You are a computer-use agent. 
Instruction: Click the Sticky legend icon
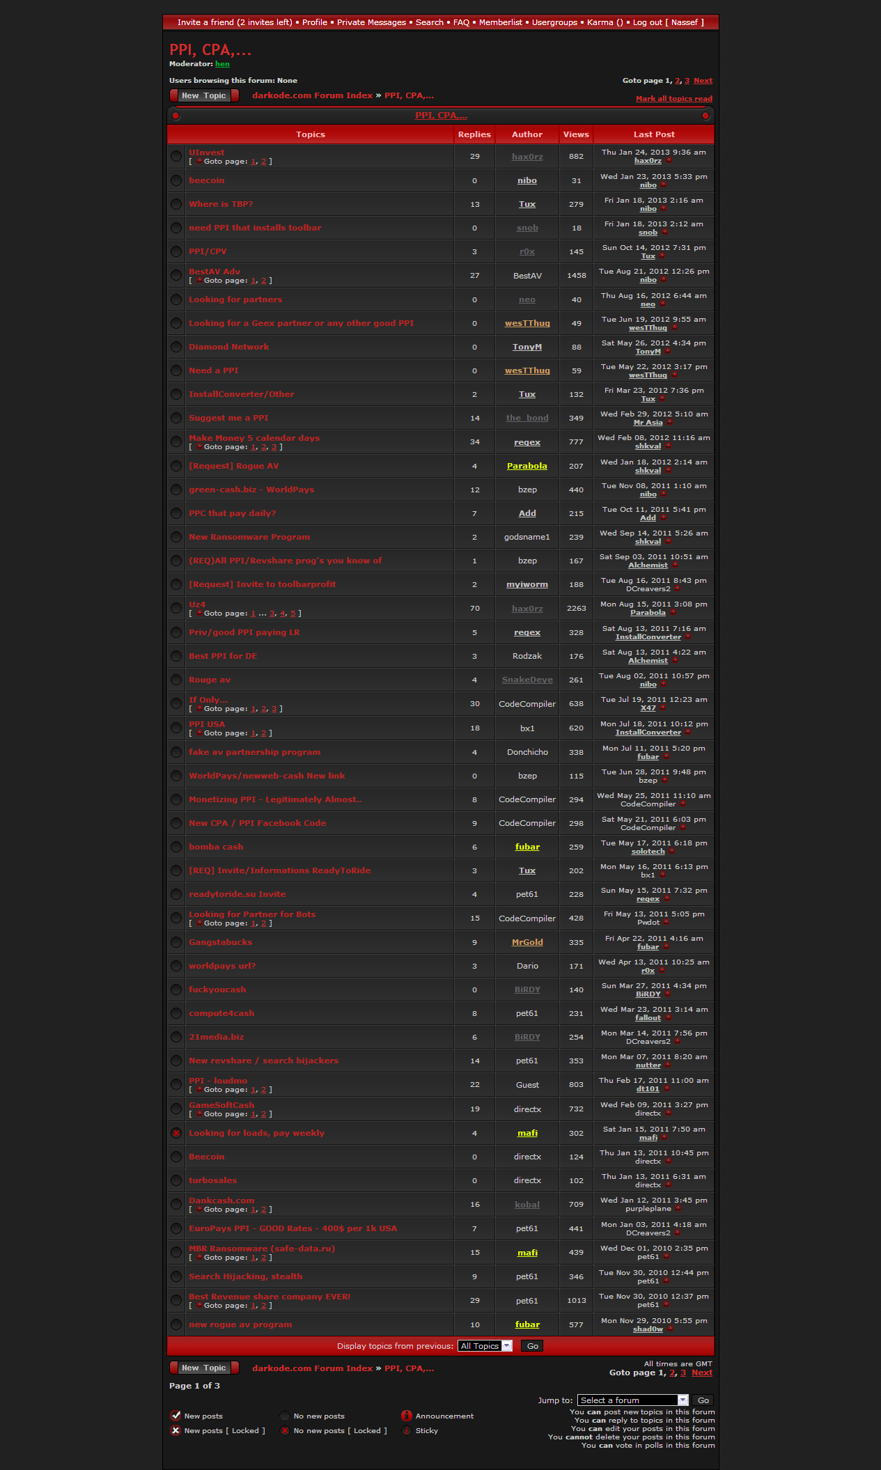tap(407, 1430)
